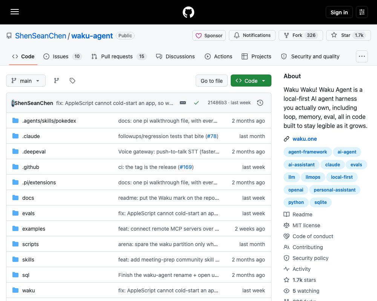Image resolution: width=377 pixels, height=301 pixels.
Task: Open the sql folder
Action: tap(26, 275)
